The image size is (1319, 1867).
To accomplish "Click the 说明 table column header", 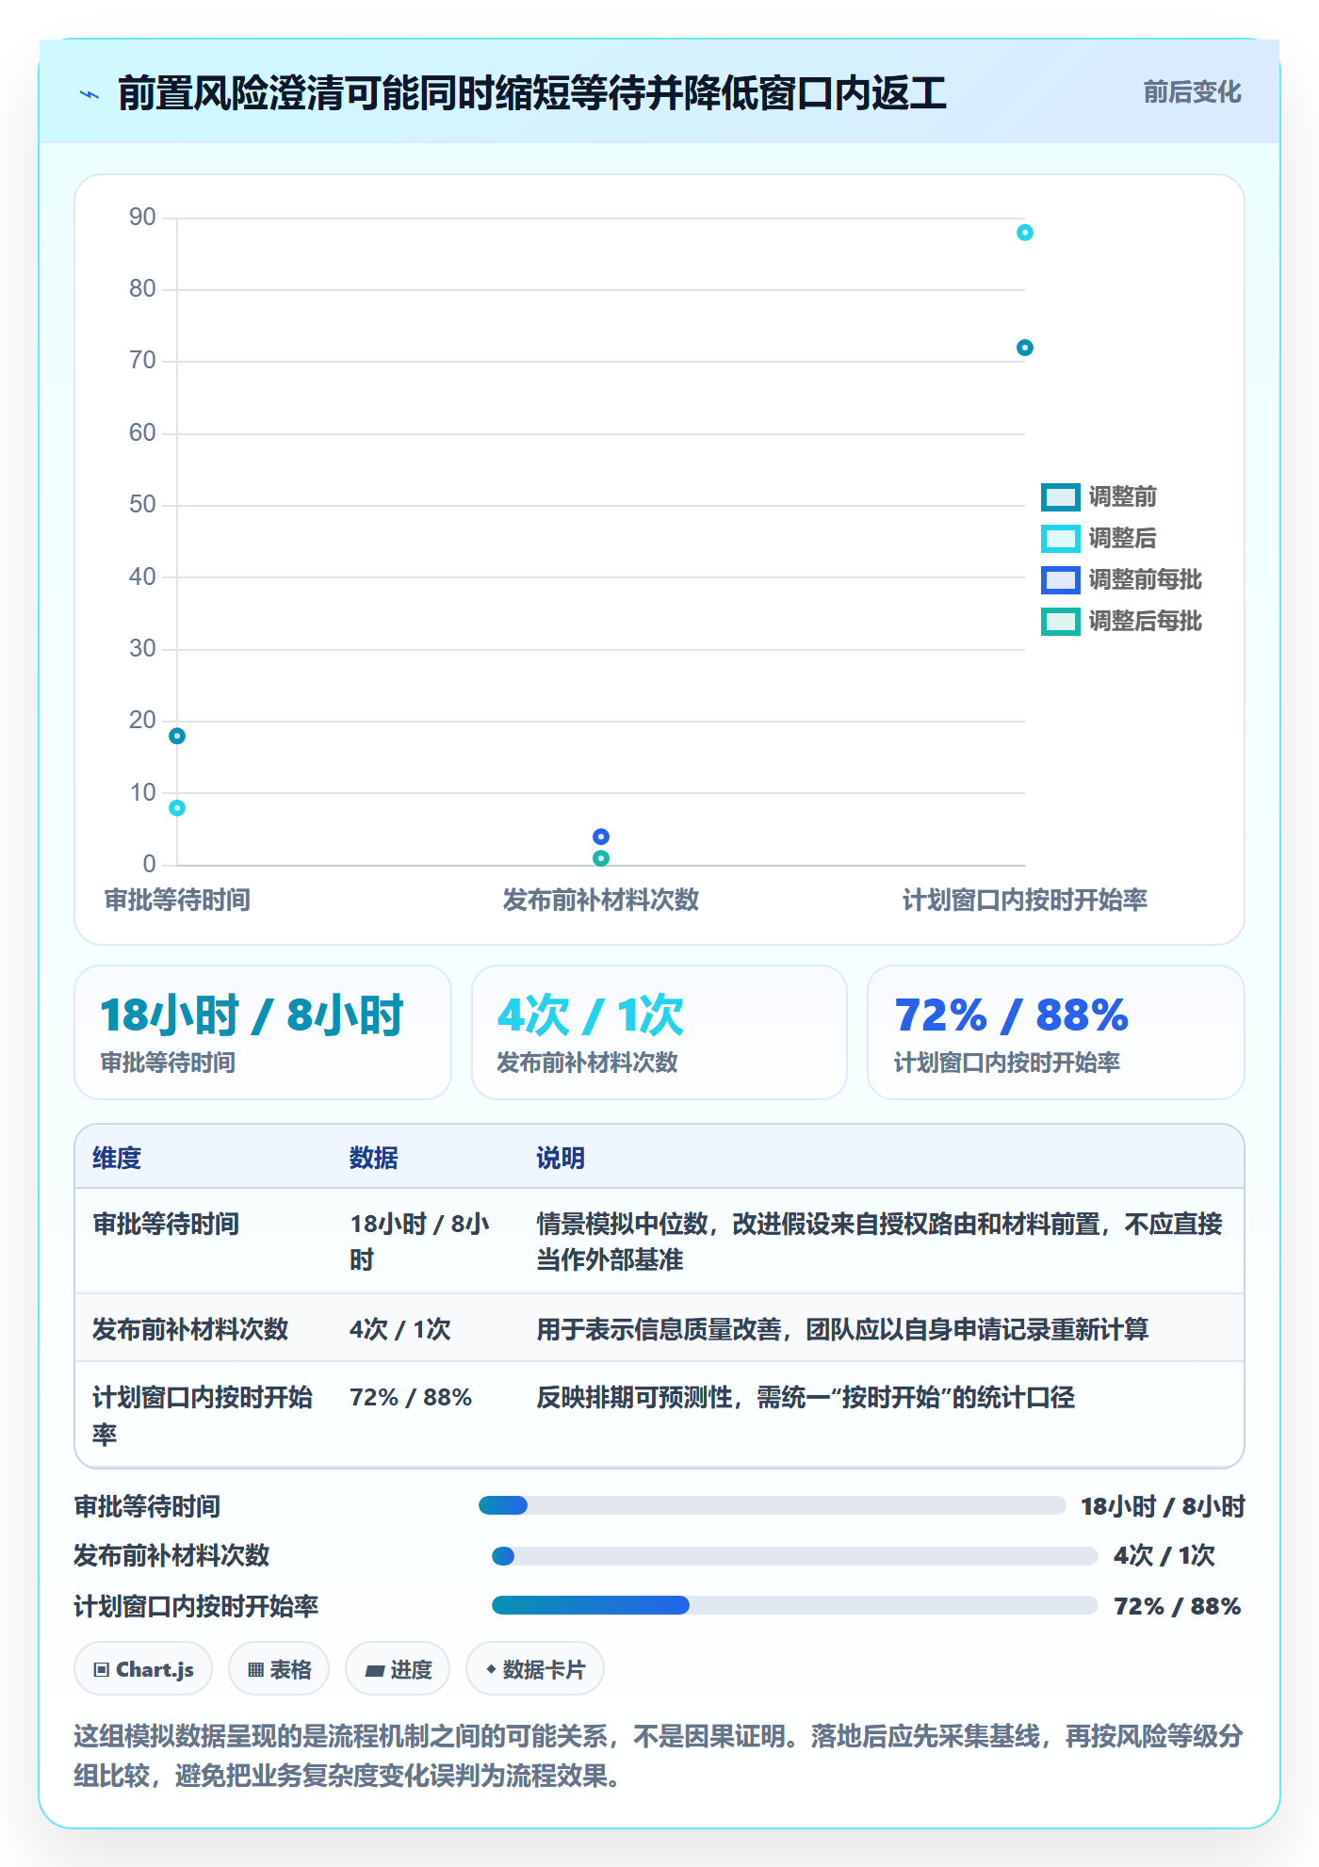I will pos(561,1158).
